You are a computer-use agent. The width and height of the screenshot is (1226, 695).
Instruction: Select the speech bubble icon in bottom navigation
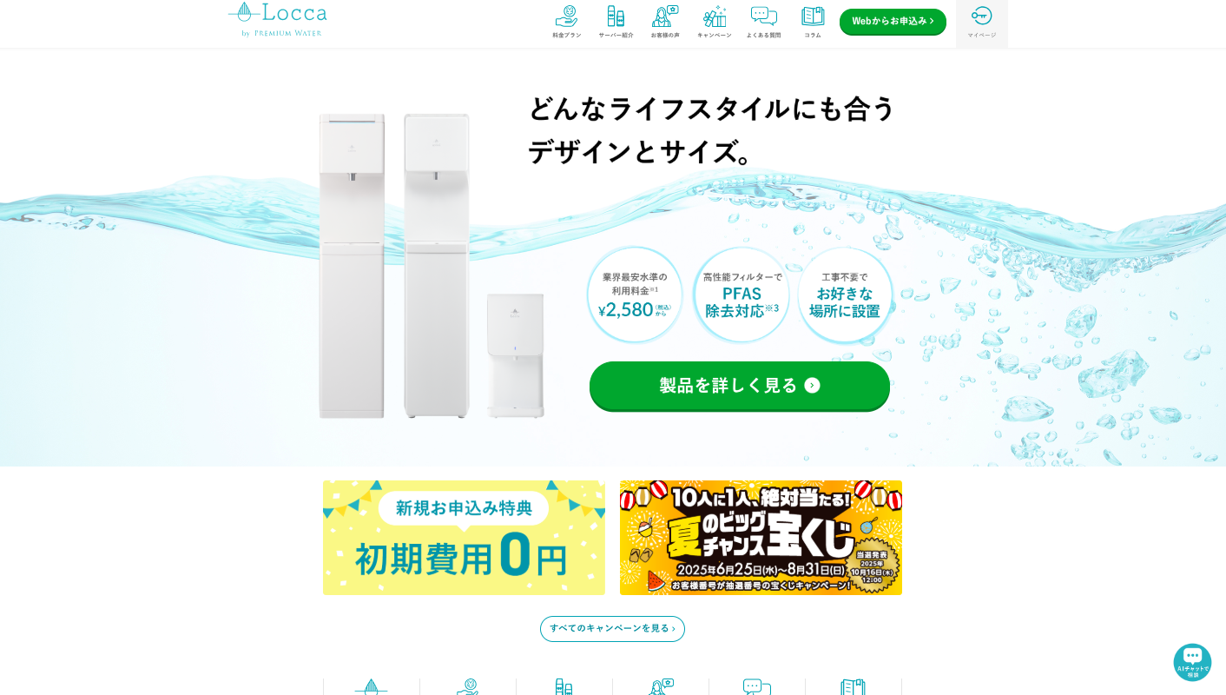(757, 686)
